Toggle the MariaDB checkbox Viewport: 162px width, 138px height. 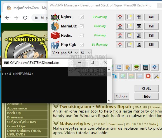[82, 26]
